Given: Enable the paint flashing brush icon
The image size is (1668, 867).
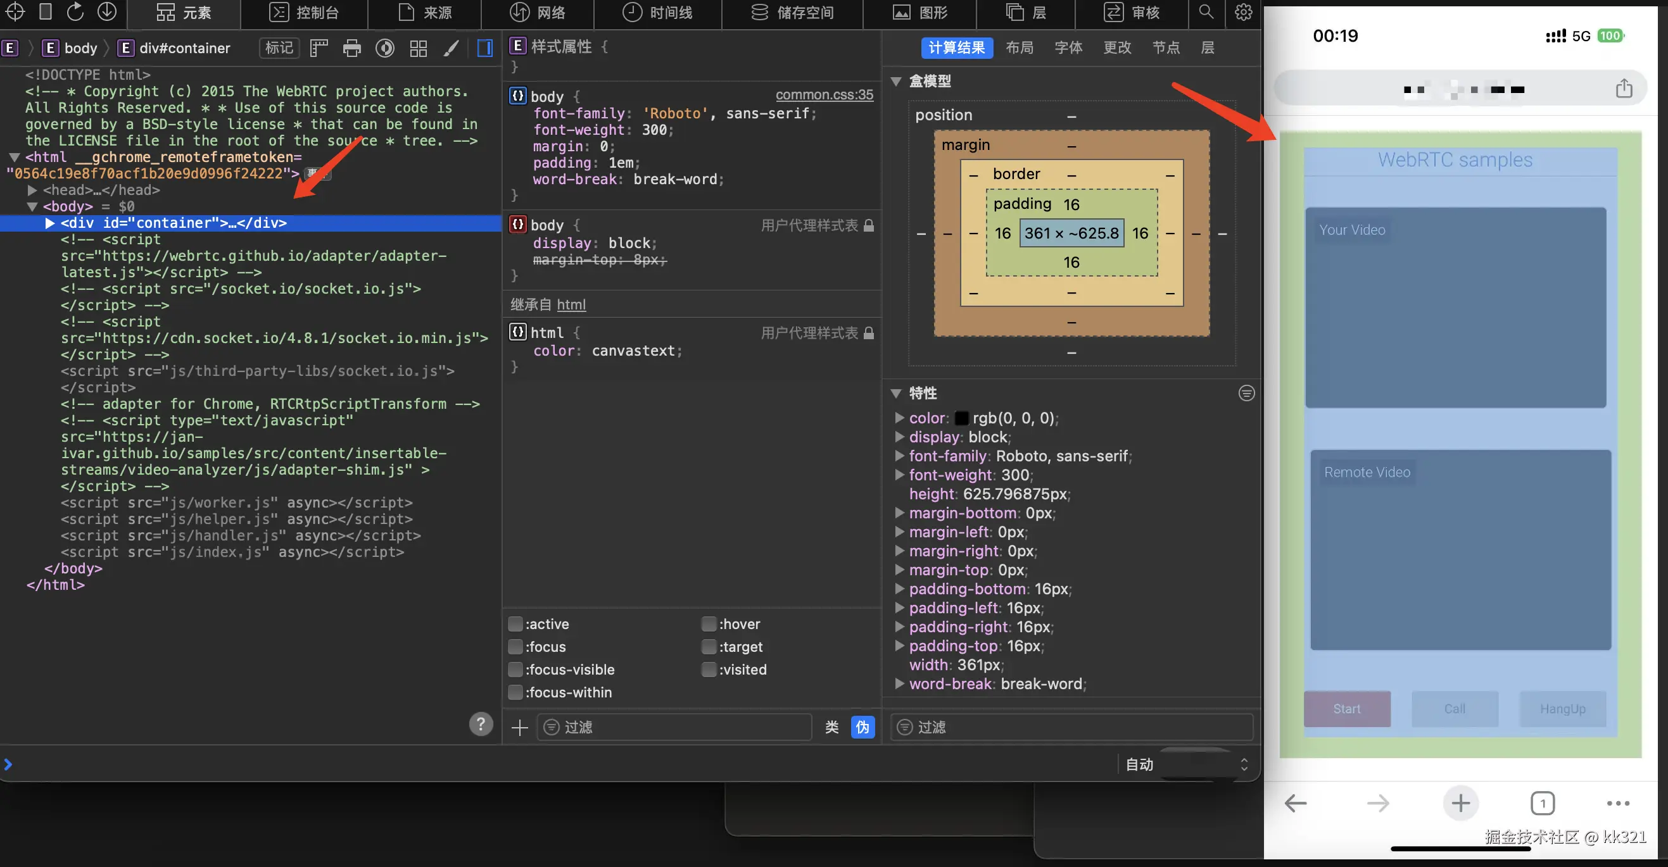Looking at the screenshot, I should click(452, 48).
